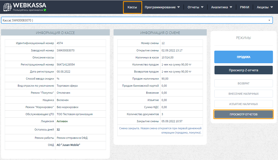Screen dimensions: 278x160
Task: Click the cash register selector caret
Action: click(269, 20)
